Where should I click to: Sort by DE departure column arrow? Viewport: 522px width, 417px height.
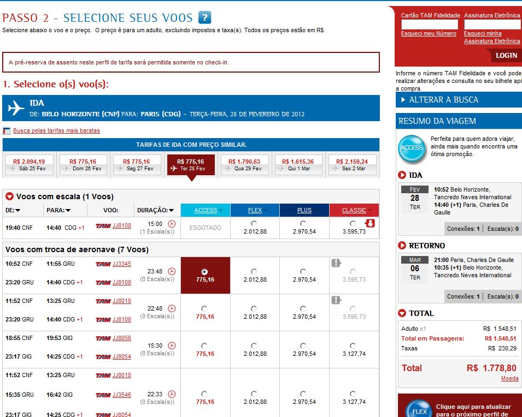(x=18, y=210)
